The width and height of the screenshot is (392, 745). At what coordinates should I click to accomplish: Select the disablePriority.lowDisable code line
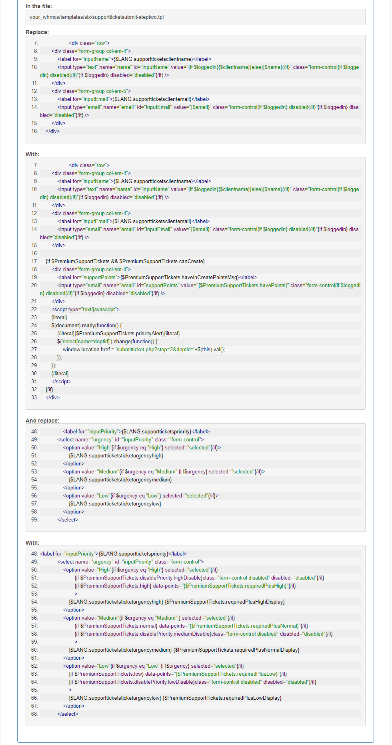point(192,682)
